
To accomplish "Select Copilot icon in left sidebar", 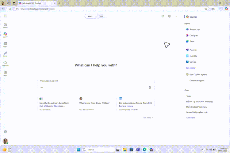I will click(x=6, y=35).
